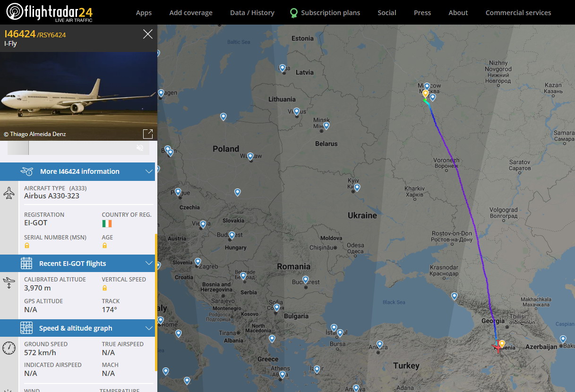Click the airport pin at Minsk

point(326,126)
